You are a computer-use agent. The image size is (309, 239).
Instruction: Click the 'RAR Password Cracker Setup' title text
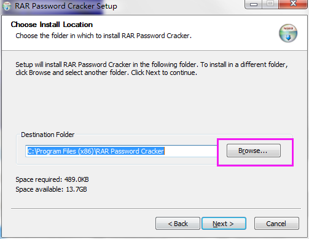point(66,6)
